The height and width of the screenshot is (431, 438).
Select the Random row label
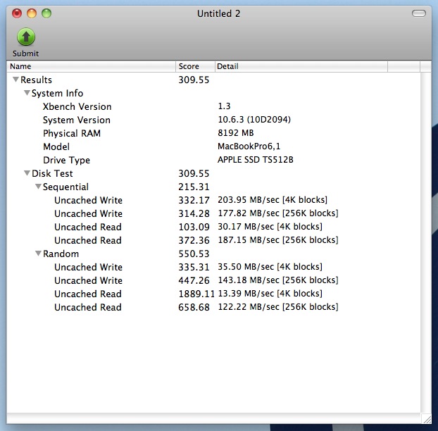pos(61,254)
